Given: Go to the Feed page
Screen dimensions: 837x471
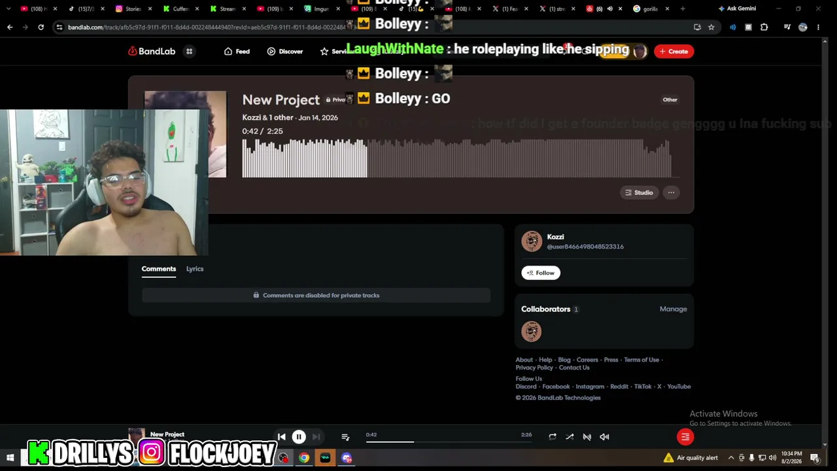Looking at the screenshot, I should point(237,51).
